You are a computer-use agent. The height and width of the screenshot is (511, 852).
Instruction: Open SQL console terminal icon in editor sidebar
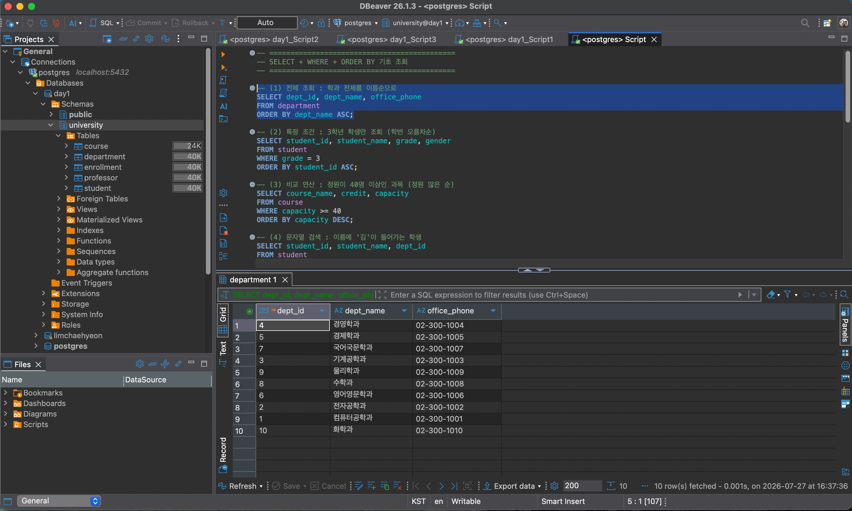(223, 119)
